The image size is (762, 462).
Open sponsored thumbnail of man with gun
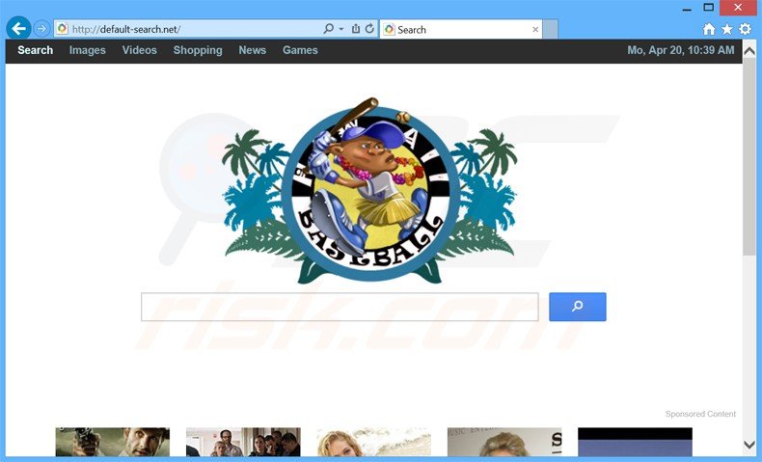[x=113, y=442]
